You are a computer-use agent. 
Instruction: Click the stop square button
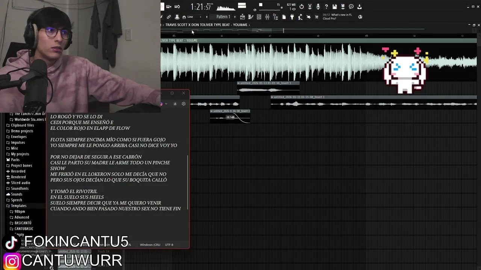pos(260,5)
